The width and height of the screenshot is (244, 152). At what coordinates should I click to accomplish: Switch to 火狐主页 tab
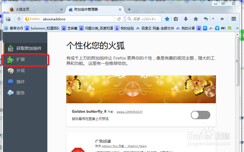(x=36, y=9)
